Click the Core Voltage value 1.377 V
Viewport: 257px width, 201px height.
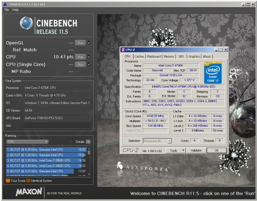point(189,80)
